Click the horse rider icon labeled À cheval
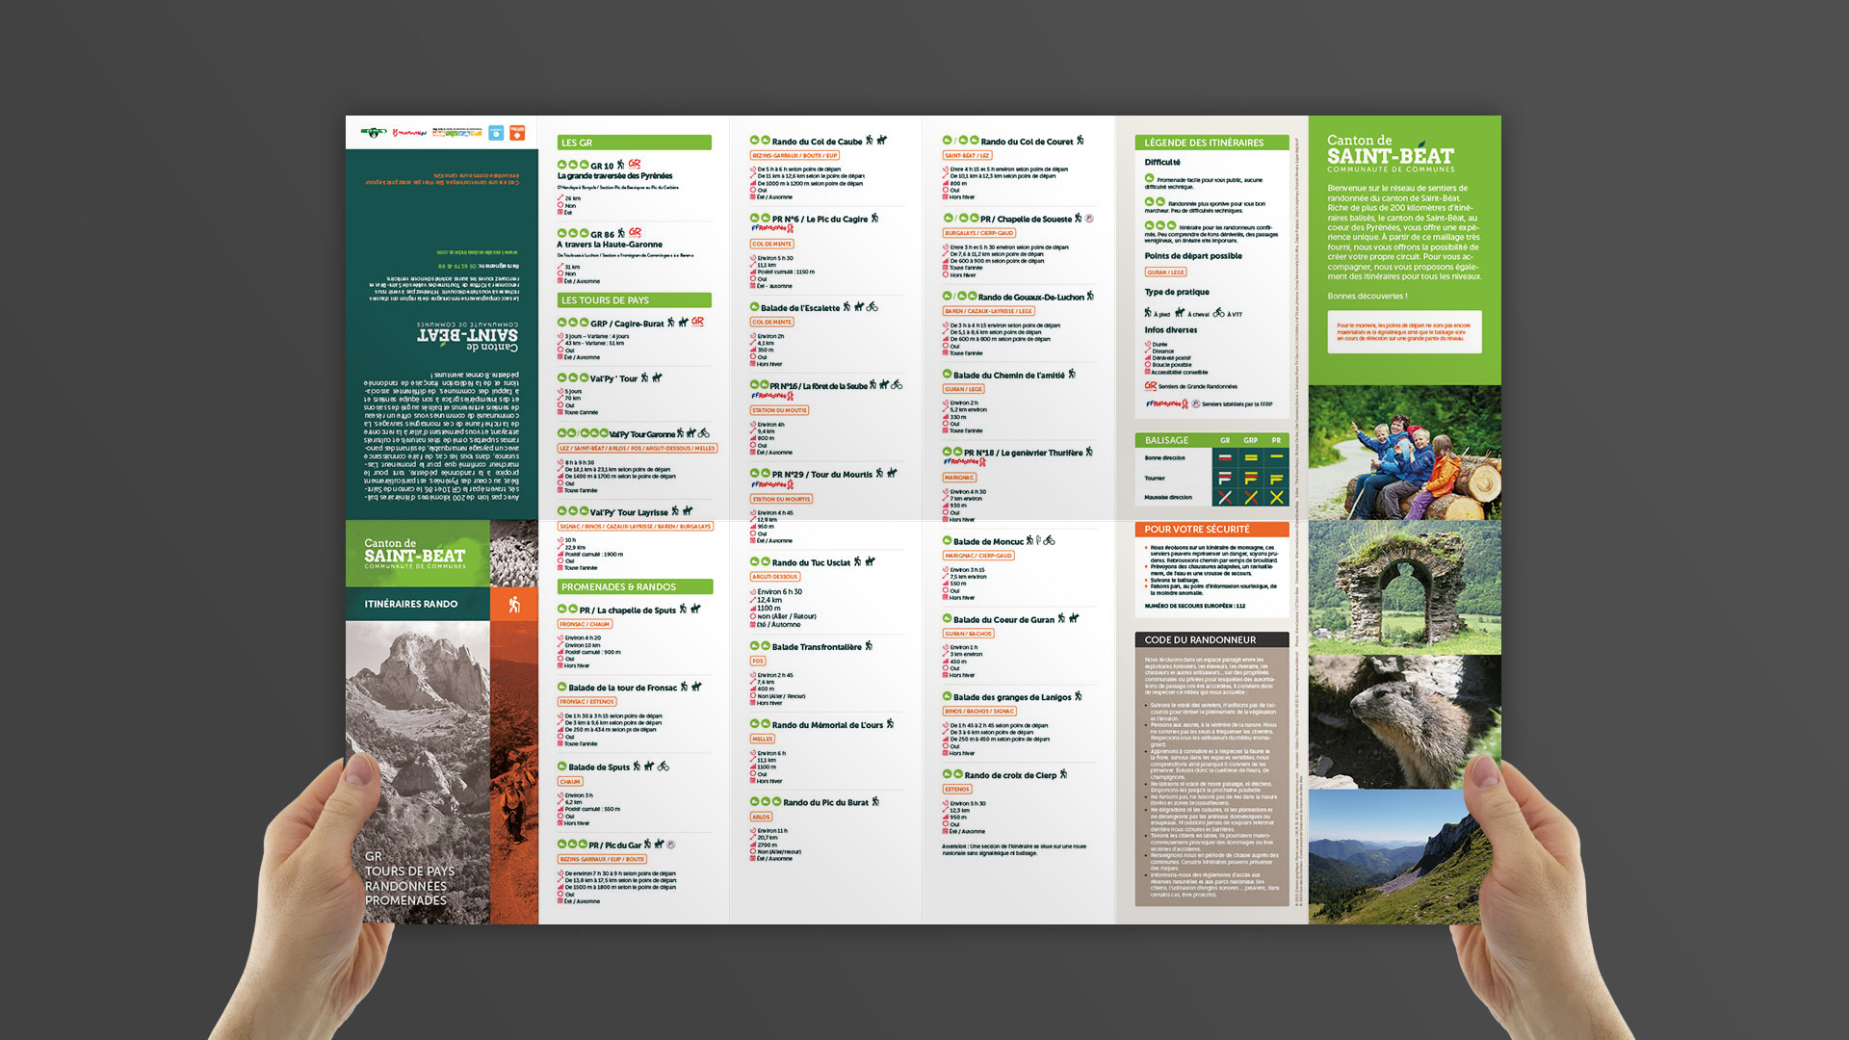The image size is (1849, 1040). pos(1180,313)
